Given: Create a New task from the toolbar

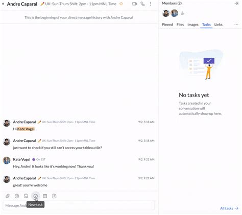Looking at the screenshot, I should [x=36, y=196].
